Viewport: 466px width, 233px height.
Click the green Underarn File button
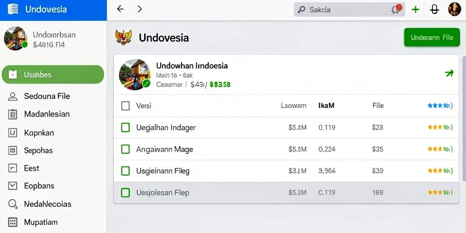pos(432,37)
